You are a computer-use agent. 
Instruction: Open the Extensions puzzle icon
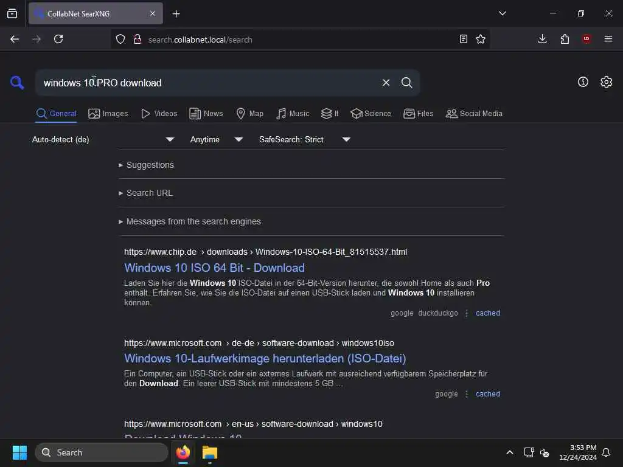click(565, 39)
